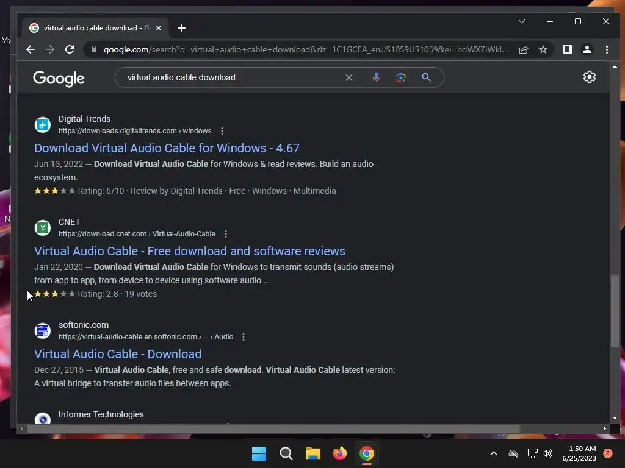Open the Chrome three-dot menu
This screenshot has width=625, height=468.
(607, 50)
